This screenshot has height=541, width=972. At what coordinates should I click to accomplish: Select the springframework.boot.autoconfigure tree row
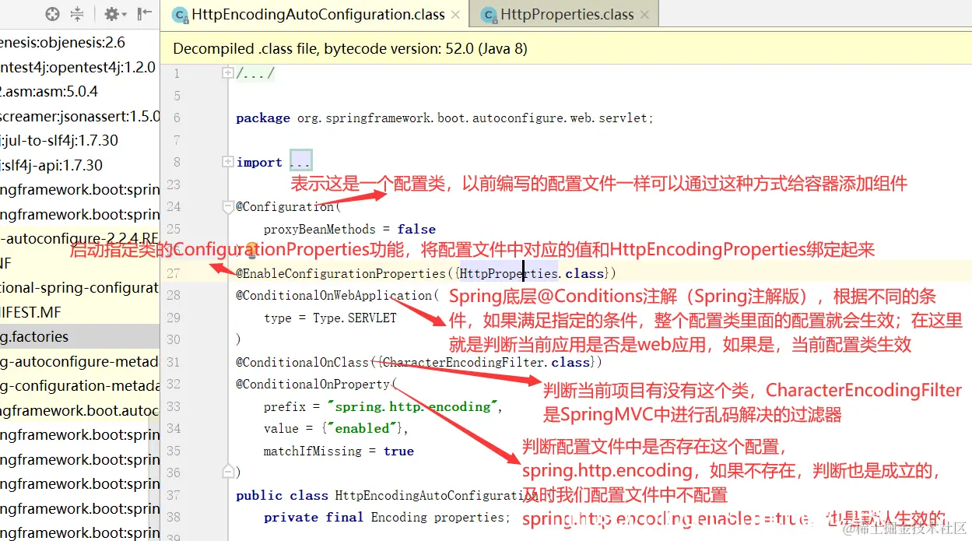[x=78, y=410]
